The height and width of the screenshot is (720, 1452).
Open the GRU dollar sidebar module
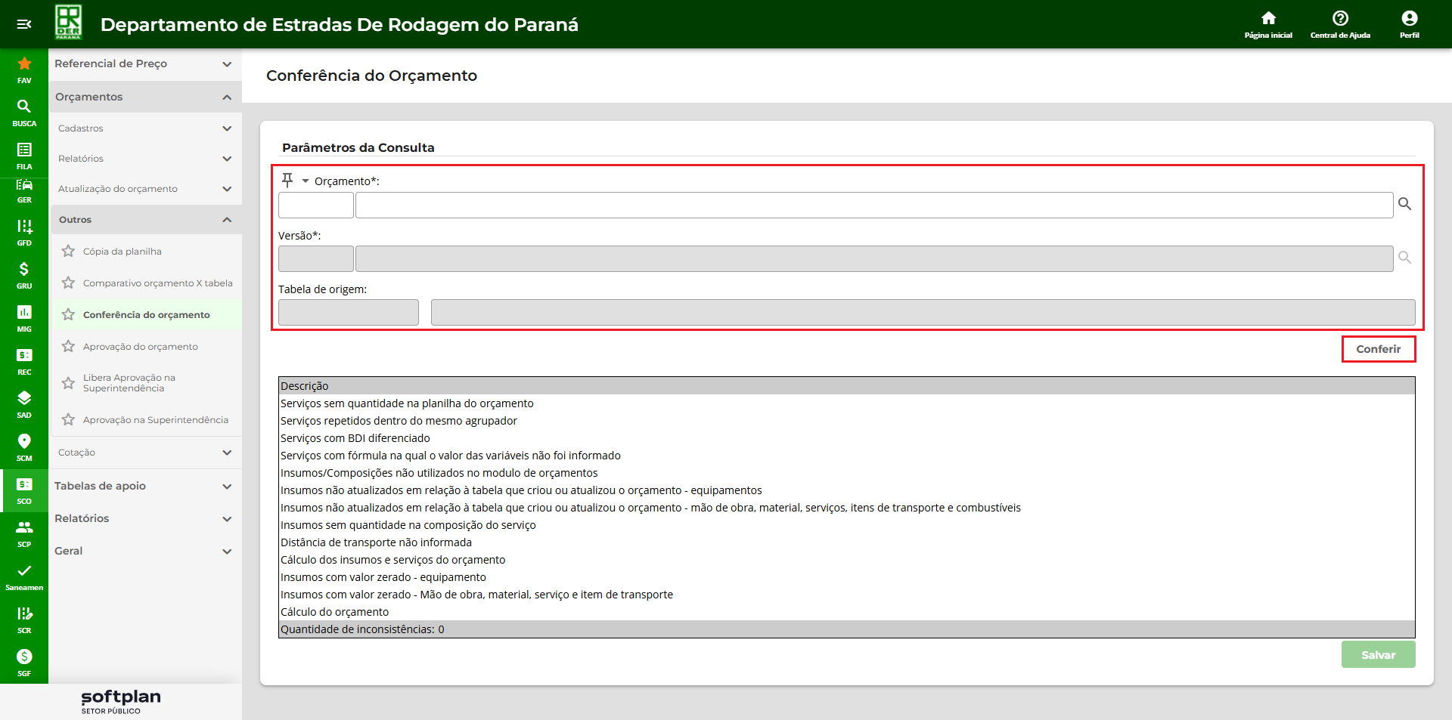click(x=24, y=274)
